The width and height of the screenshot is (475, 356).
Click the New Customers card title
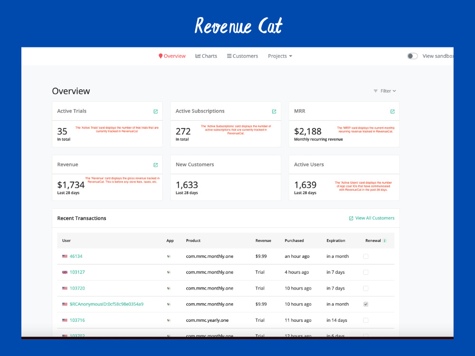pos(195,164)
